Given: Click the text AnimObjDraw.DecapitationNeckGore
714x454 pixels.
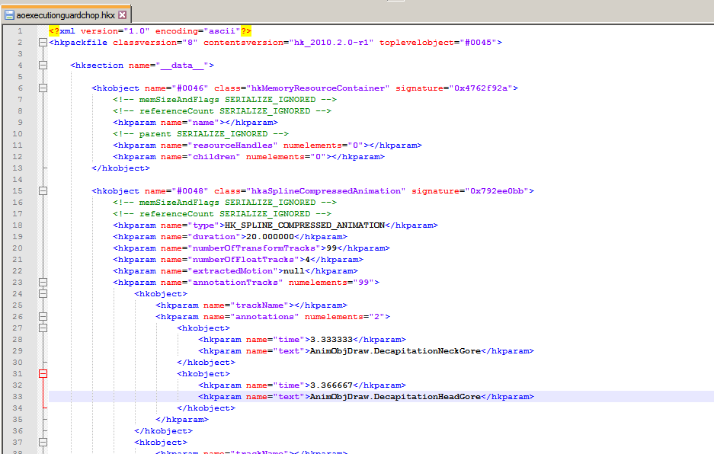Looking at the screenshot, I should [x=395, y=351].
